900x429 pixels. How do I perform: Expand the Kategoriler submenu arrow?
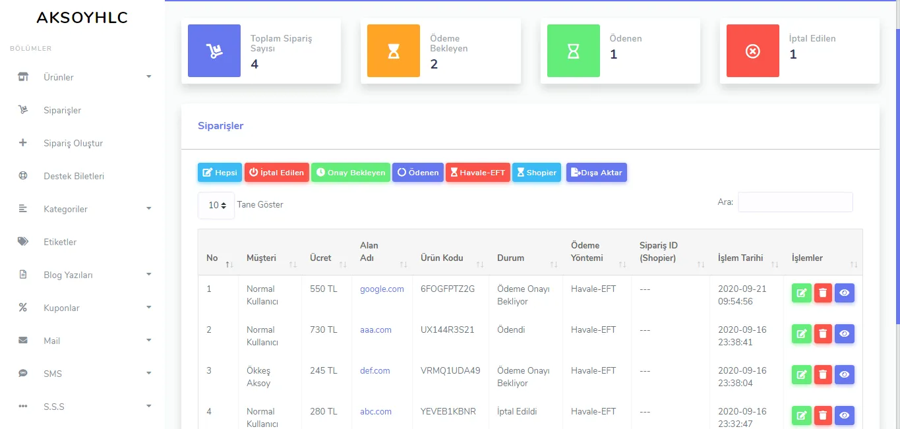[x=149, y=209]
